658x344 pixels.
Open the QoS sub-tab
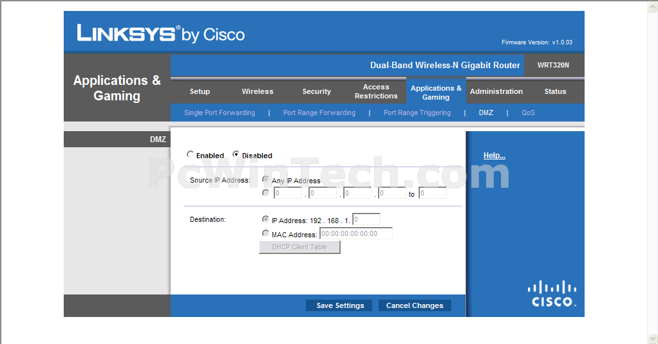(x=529, y=113)
